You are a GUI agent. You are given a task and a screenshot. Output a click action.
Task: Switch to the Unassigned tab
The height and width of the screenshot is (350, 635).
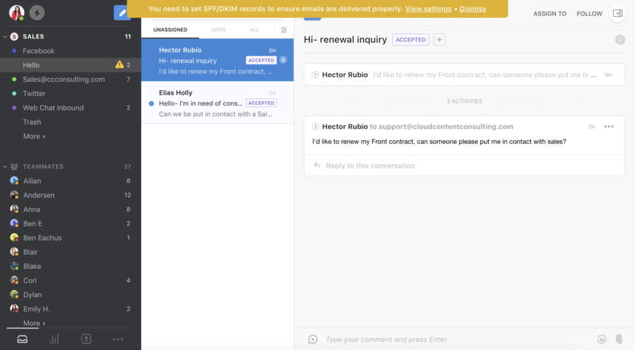170,30
